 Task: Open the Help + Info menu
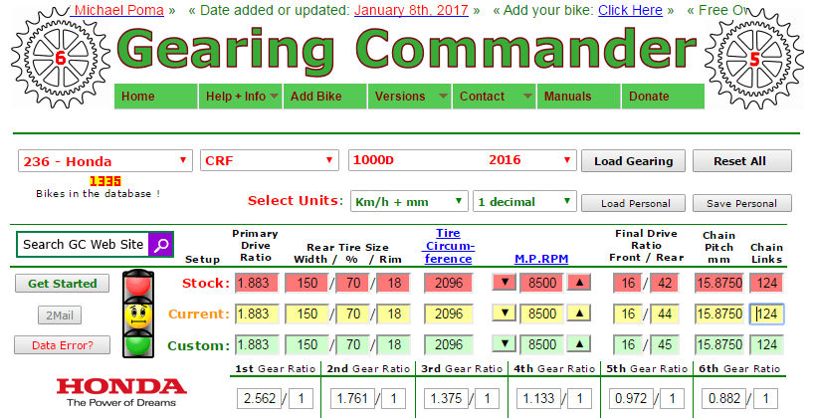pyautogui.click(x=239, y=97)
